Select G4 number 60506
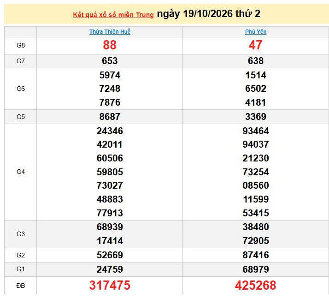 (110, 158)
